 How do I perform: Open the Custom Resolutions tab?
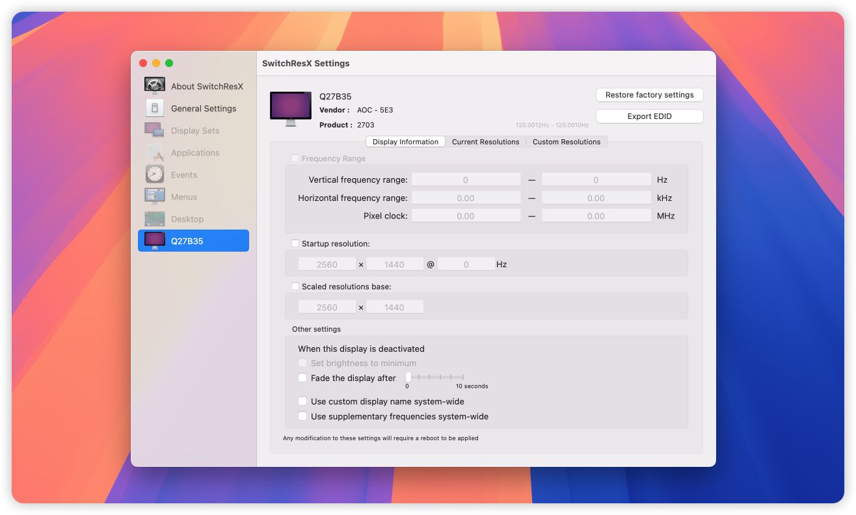566,142
